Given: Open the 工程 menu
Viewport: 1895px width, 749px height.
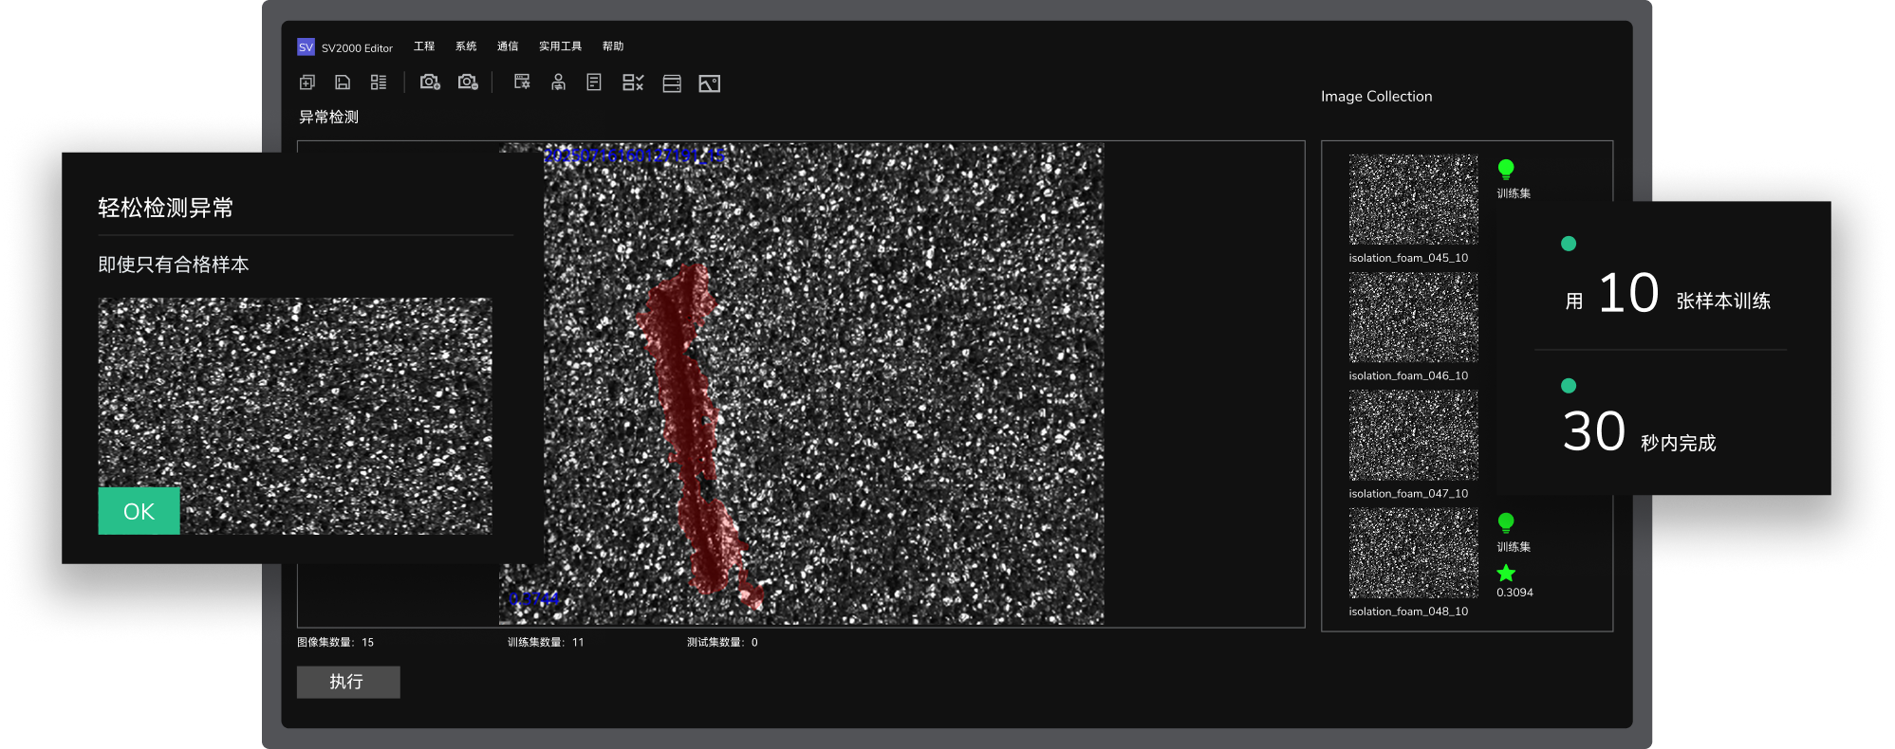Looking at the screenshot, I should (x=424, y=46).
